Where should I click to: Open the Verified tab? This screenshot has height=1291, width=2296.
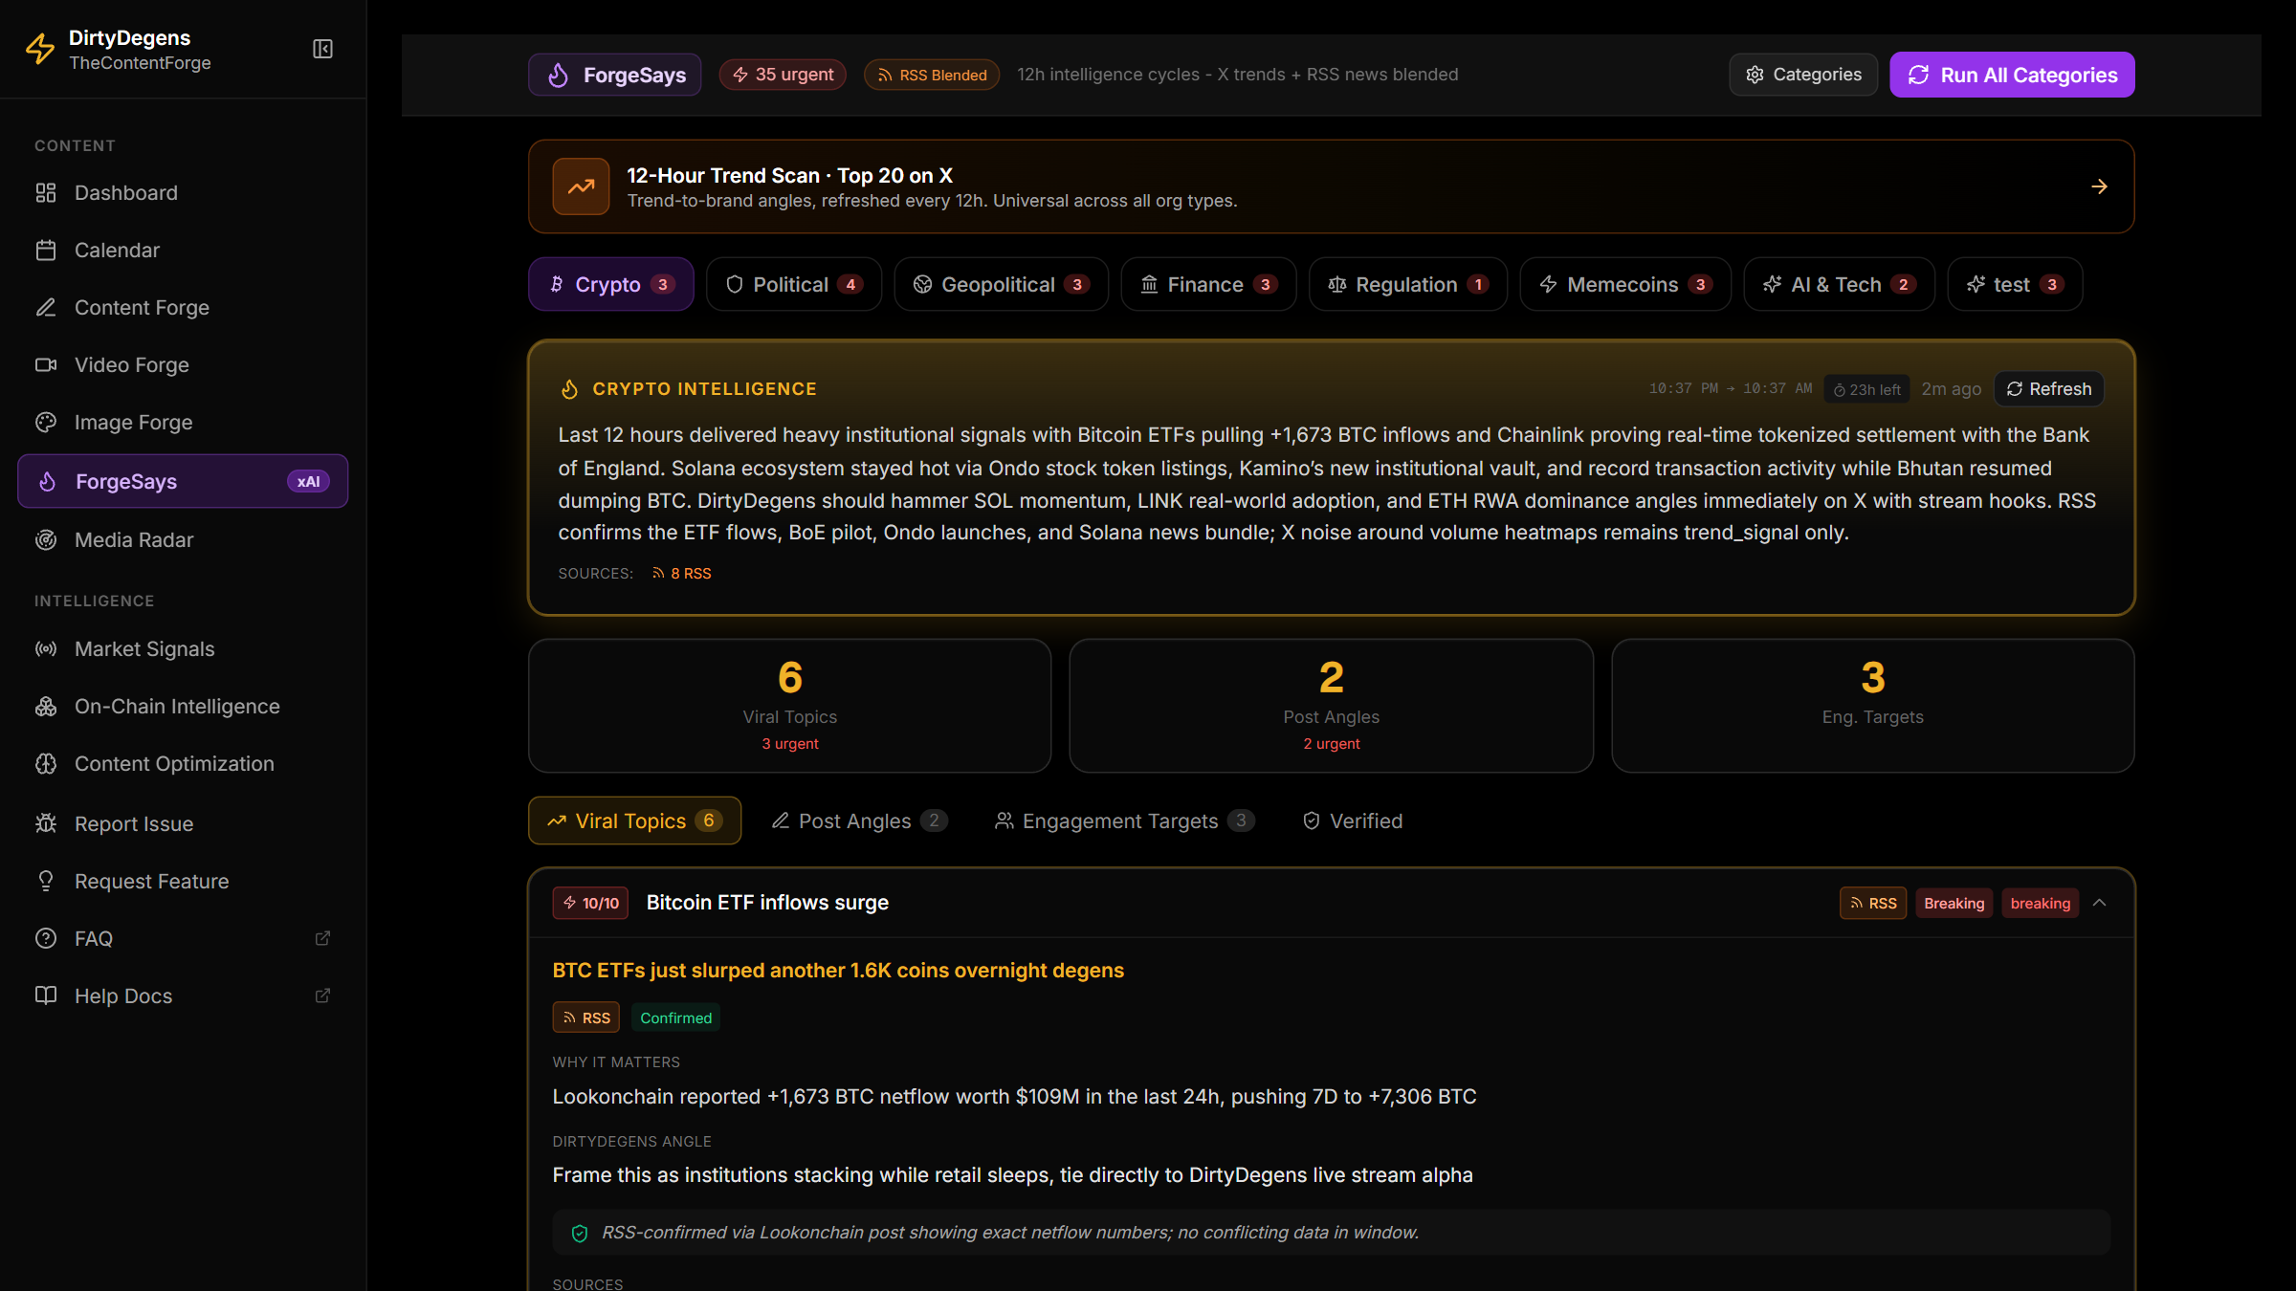click(x=1353, y=821)
